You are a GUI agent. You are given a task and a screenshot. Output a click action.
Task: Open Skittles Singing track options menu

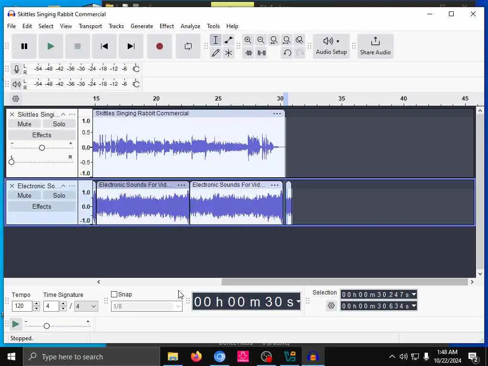[72, 114]
